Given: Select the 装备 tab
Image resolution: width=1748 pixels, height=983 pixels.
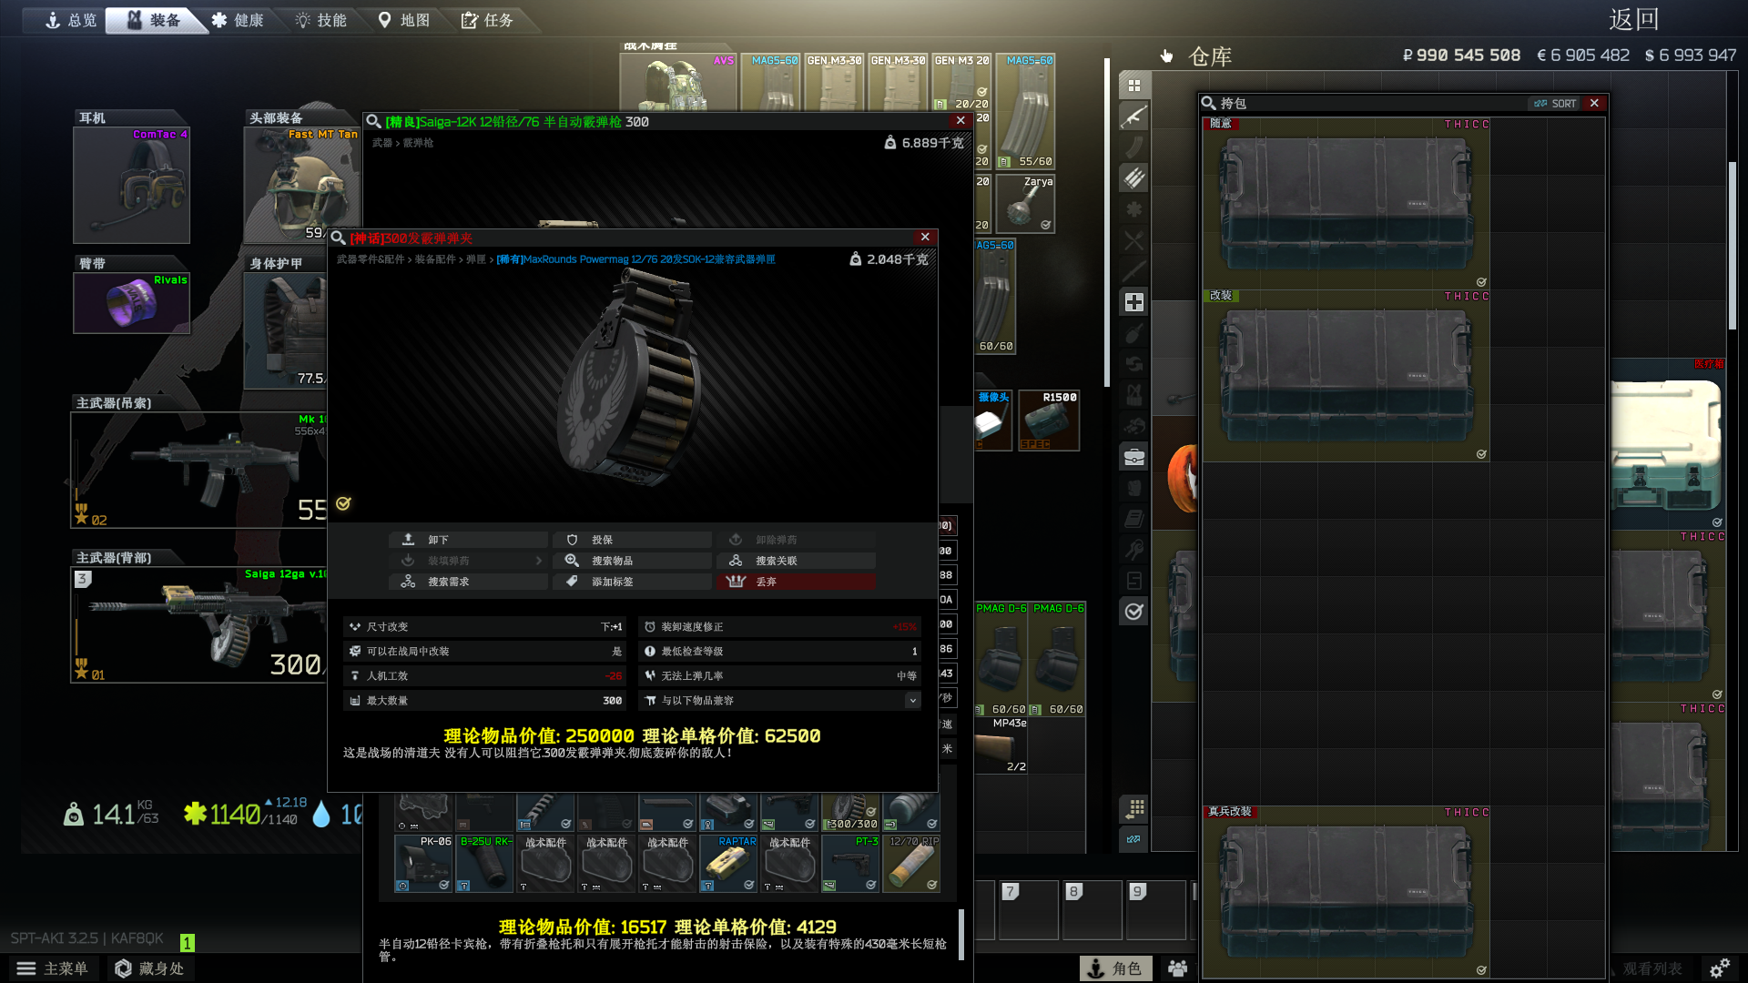Looking at the screenshot, I should click(x=155, y=20).
